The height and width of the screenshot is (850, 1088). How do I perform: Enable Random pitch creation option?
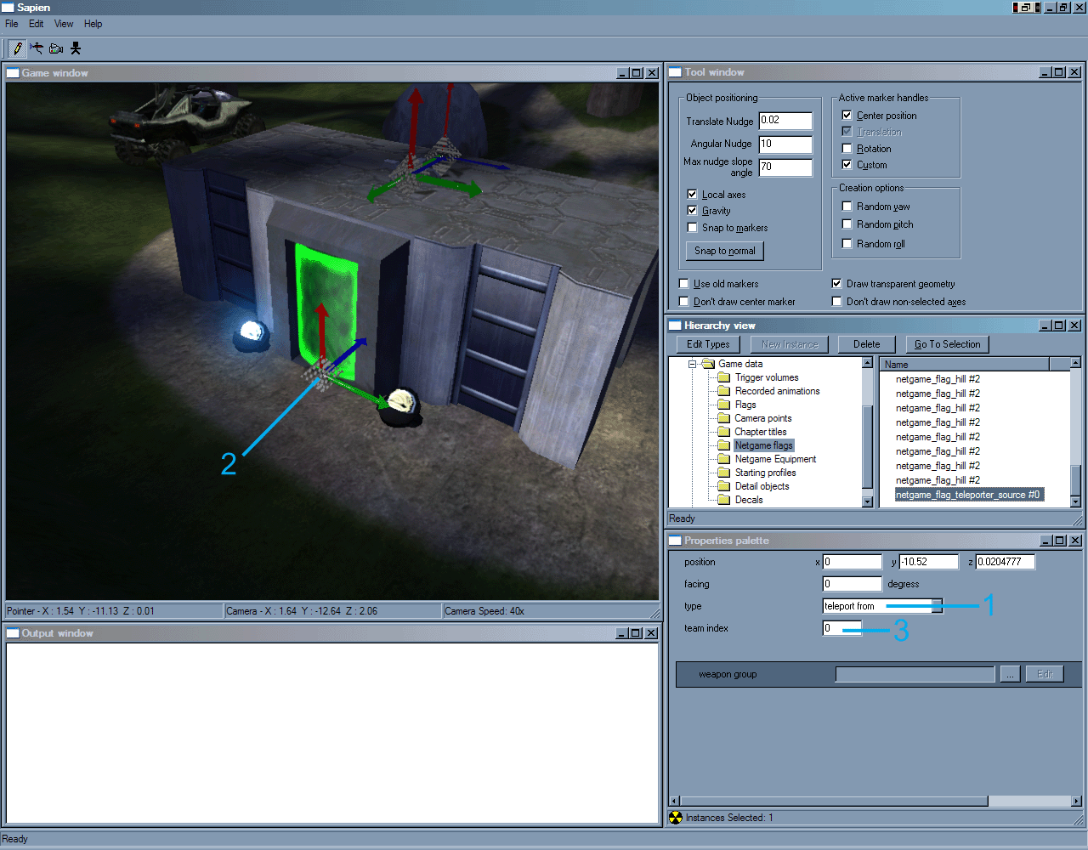[847, 224]
